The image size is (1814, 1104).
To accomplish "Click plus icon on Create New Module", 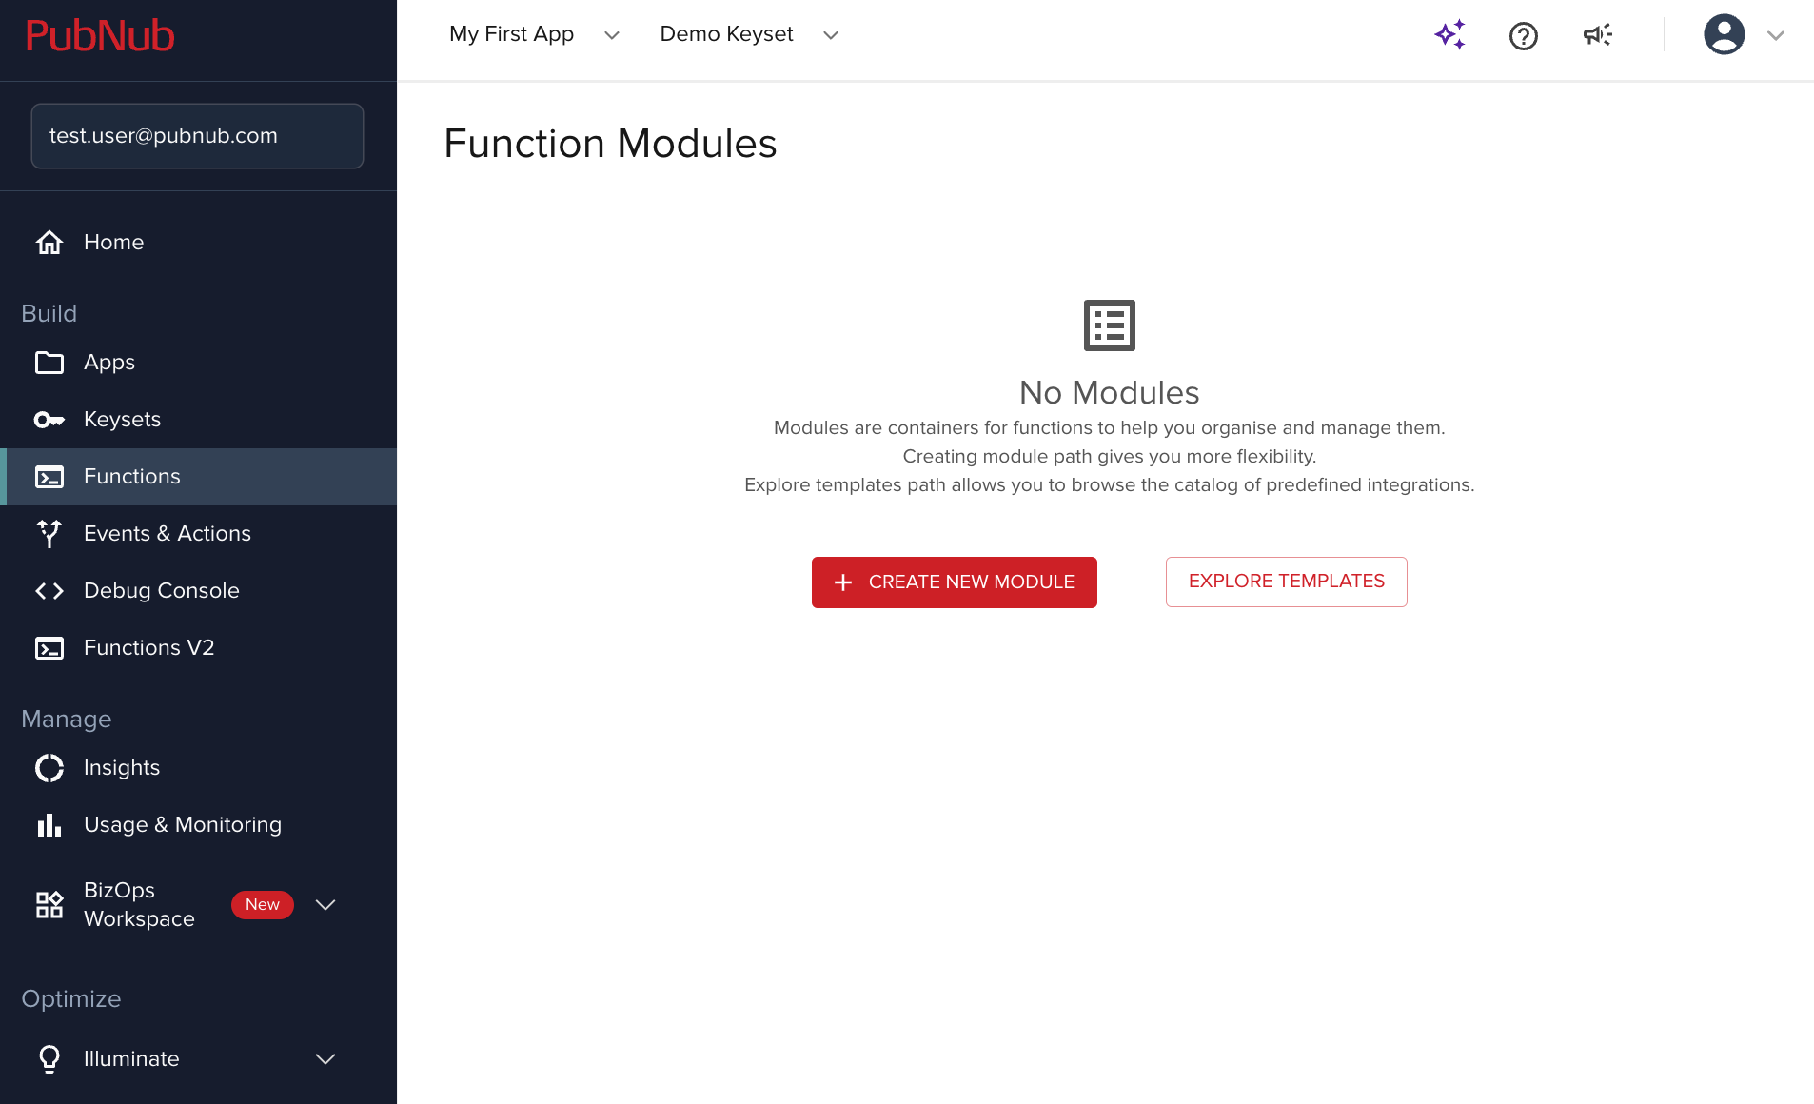I will pyautogui.click(x=843, y=582).
